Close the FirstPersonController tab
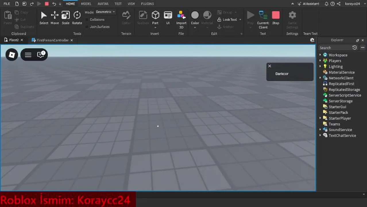The width and height of the screenshot is (367, 207). (x=72, y=40)
